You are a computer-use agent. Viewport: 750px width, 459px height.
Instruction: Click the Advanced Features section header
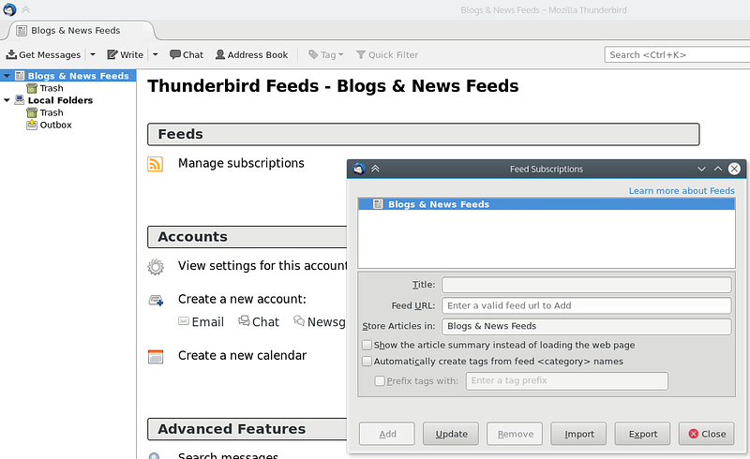click(x=247, y=429)
